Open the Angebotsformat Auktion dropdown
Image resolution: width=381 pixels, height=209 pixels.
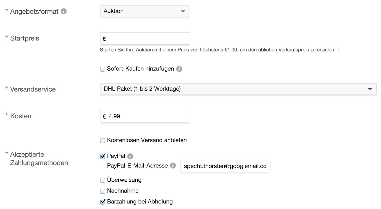(x=145, y=11)
